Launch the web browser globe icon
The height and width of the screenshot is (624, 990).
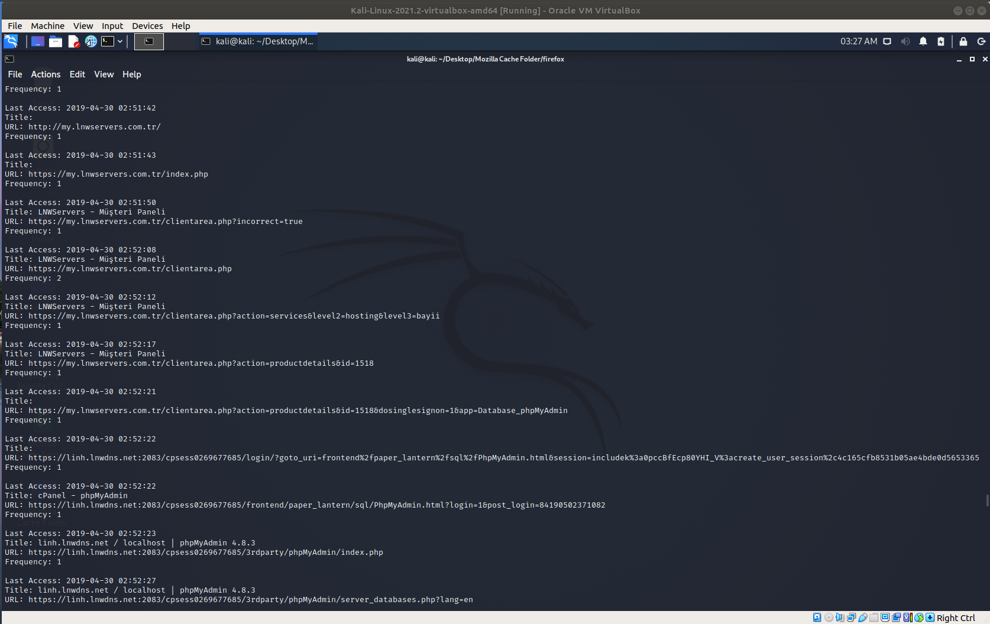pos(90,41)
